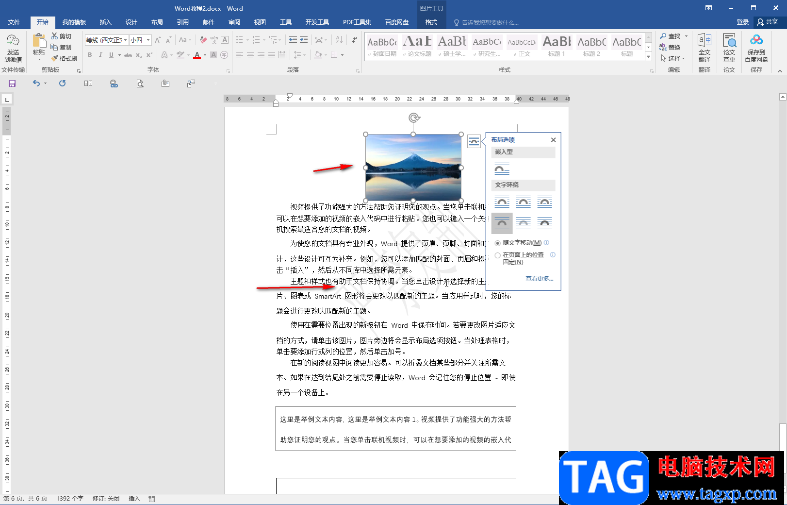The width and height of the screenshot is (787, 505).
Task: Click the Undo arrow icon
Action: 36,84
